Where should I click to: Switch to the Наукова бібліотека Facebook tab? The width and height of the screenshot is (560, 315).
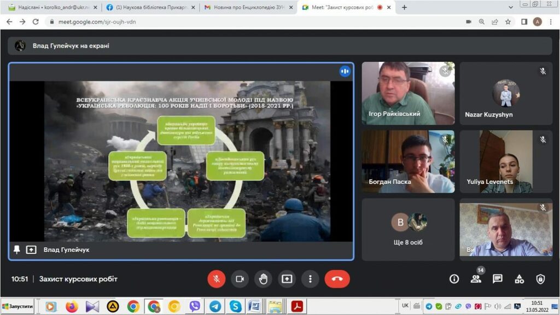coord(148,8)
